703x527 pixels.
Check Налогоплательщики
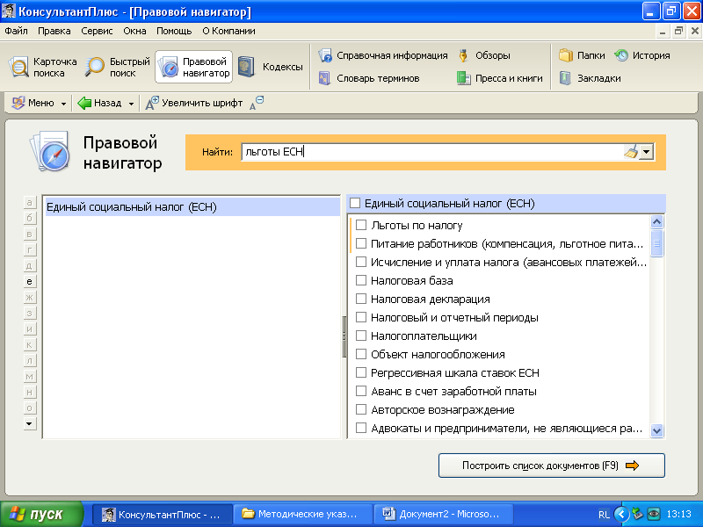tap(361, 336)
